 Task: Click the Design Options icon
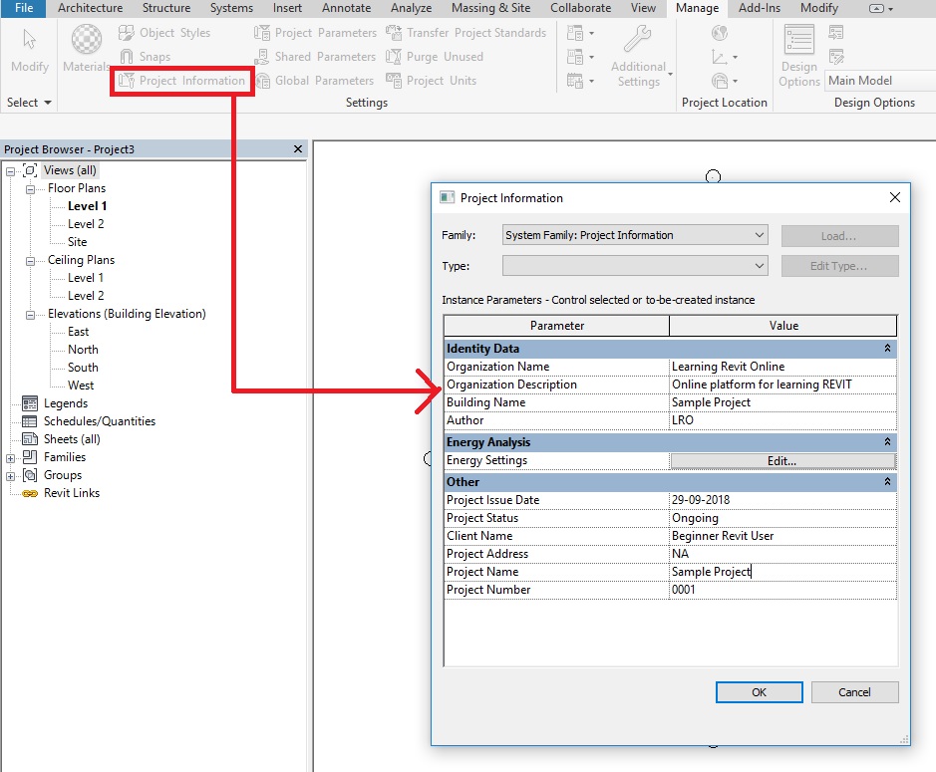(798, 42)
